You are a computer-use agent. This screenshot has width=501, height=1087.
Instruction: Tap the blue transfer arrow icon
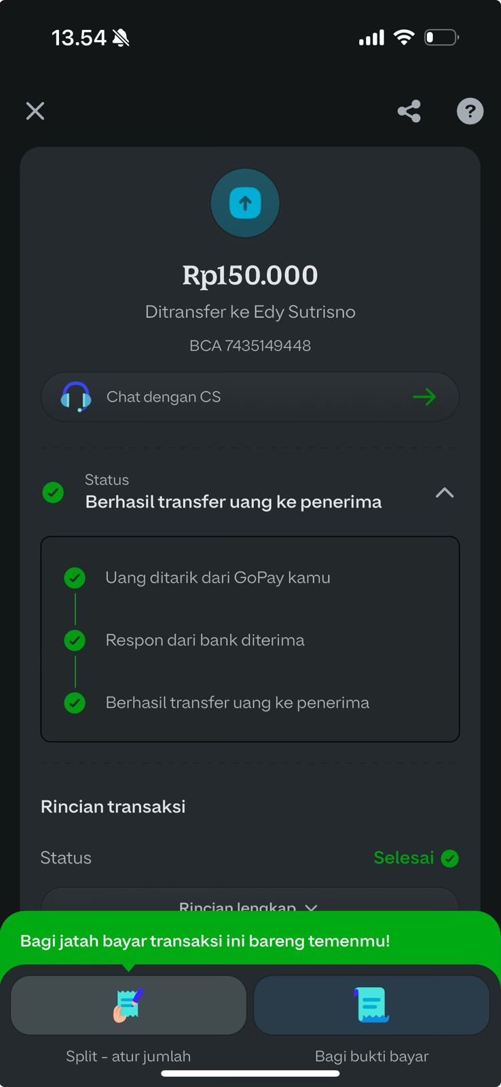[x=245, y=203]
